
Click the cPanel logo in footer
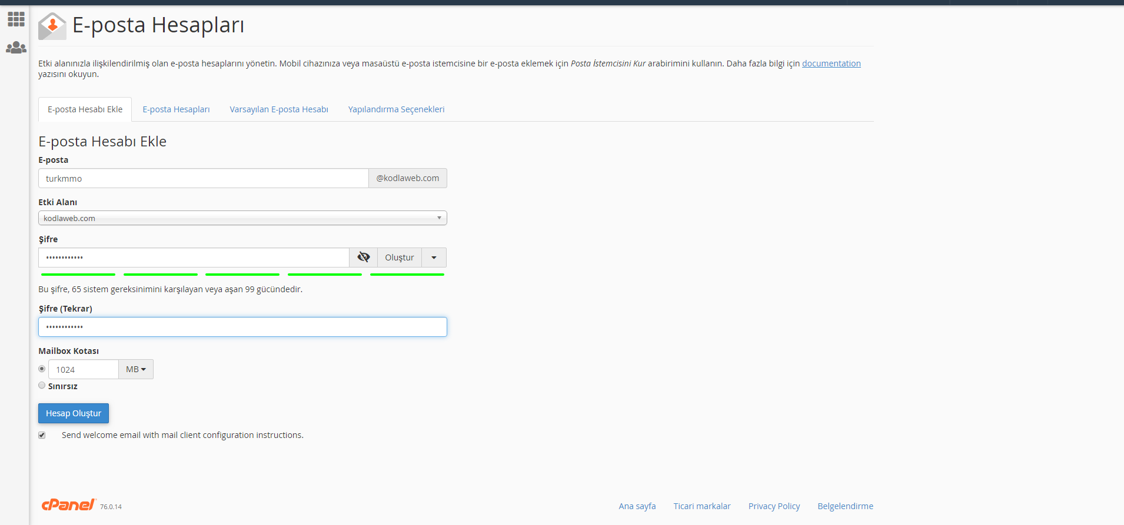coord(68,504)
